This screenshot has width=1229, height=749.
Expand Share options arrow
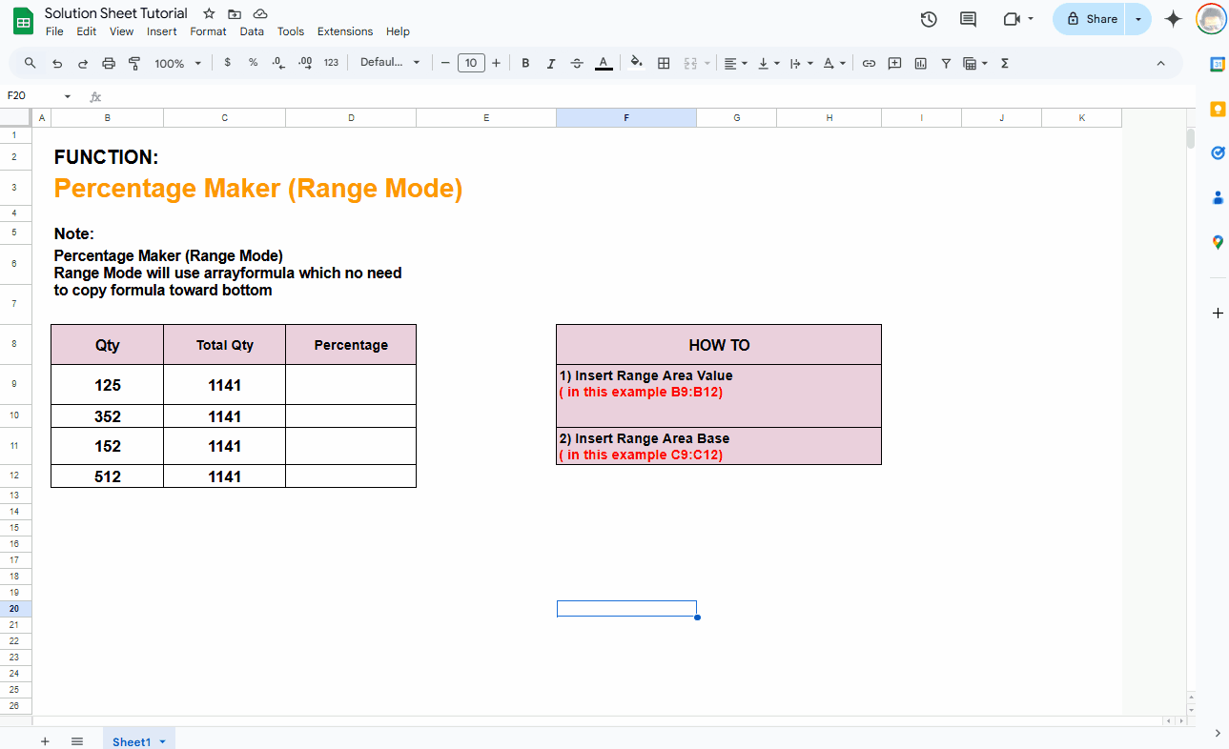[1137, 19]
